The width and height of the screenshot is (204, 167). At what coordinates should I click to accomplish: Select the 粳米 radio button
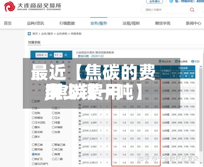point(33,127)
